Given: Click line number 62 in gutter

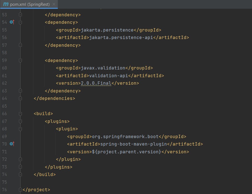Looking at the screenshot, I should 4,83.
